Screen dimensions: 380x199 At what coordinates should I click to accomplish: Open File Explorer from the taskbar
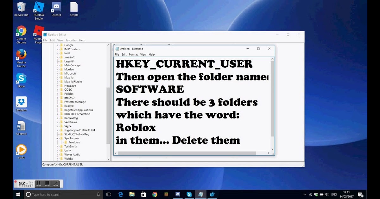coord(132,194)
